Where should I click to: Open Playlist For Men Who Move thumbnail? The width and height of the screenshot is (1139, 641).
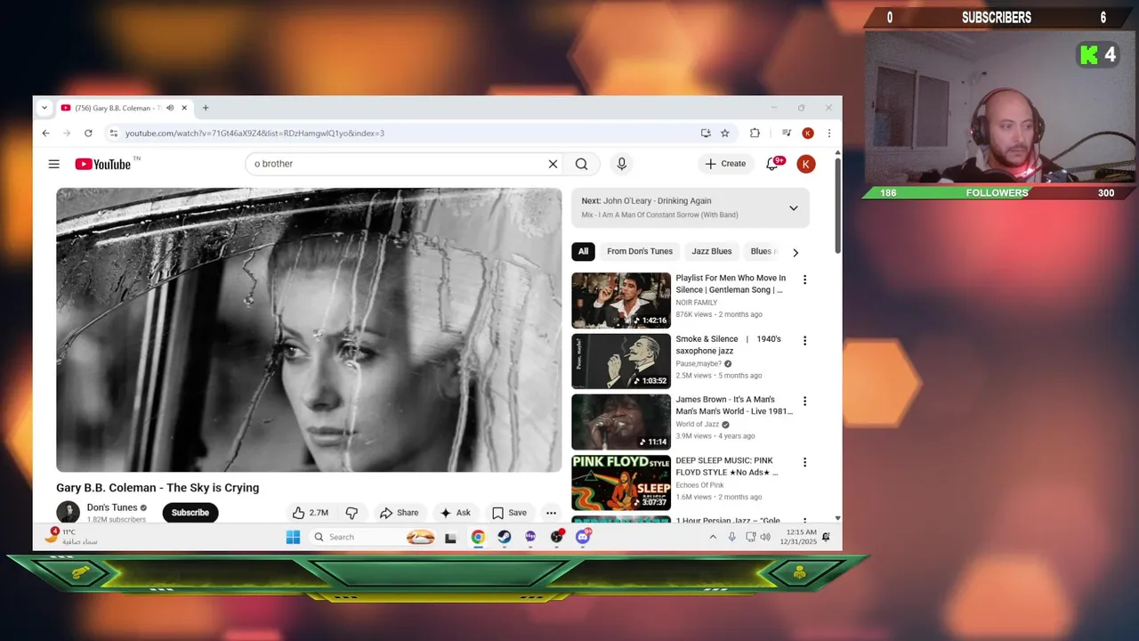621,300
